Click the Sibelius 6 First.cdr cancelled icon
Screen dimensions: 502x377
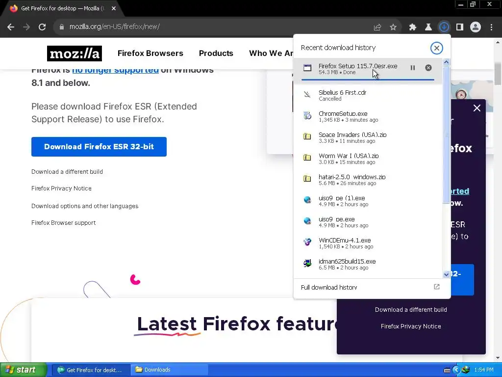(x=307, y=94)
